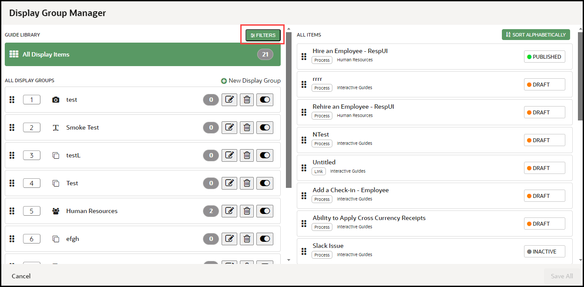Click Sort Alphabetically
Image resolution: width=584 pixels, height=287 pixels.
click(536, 34)
